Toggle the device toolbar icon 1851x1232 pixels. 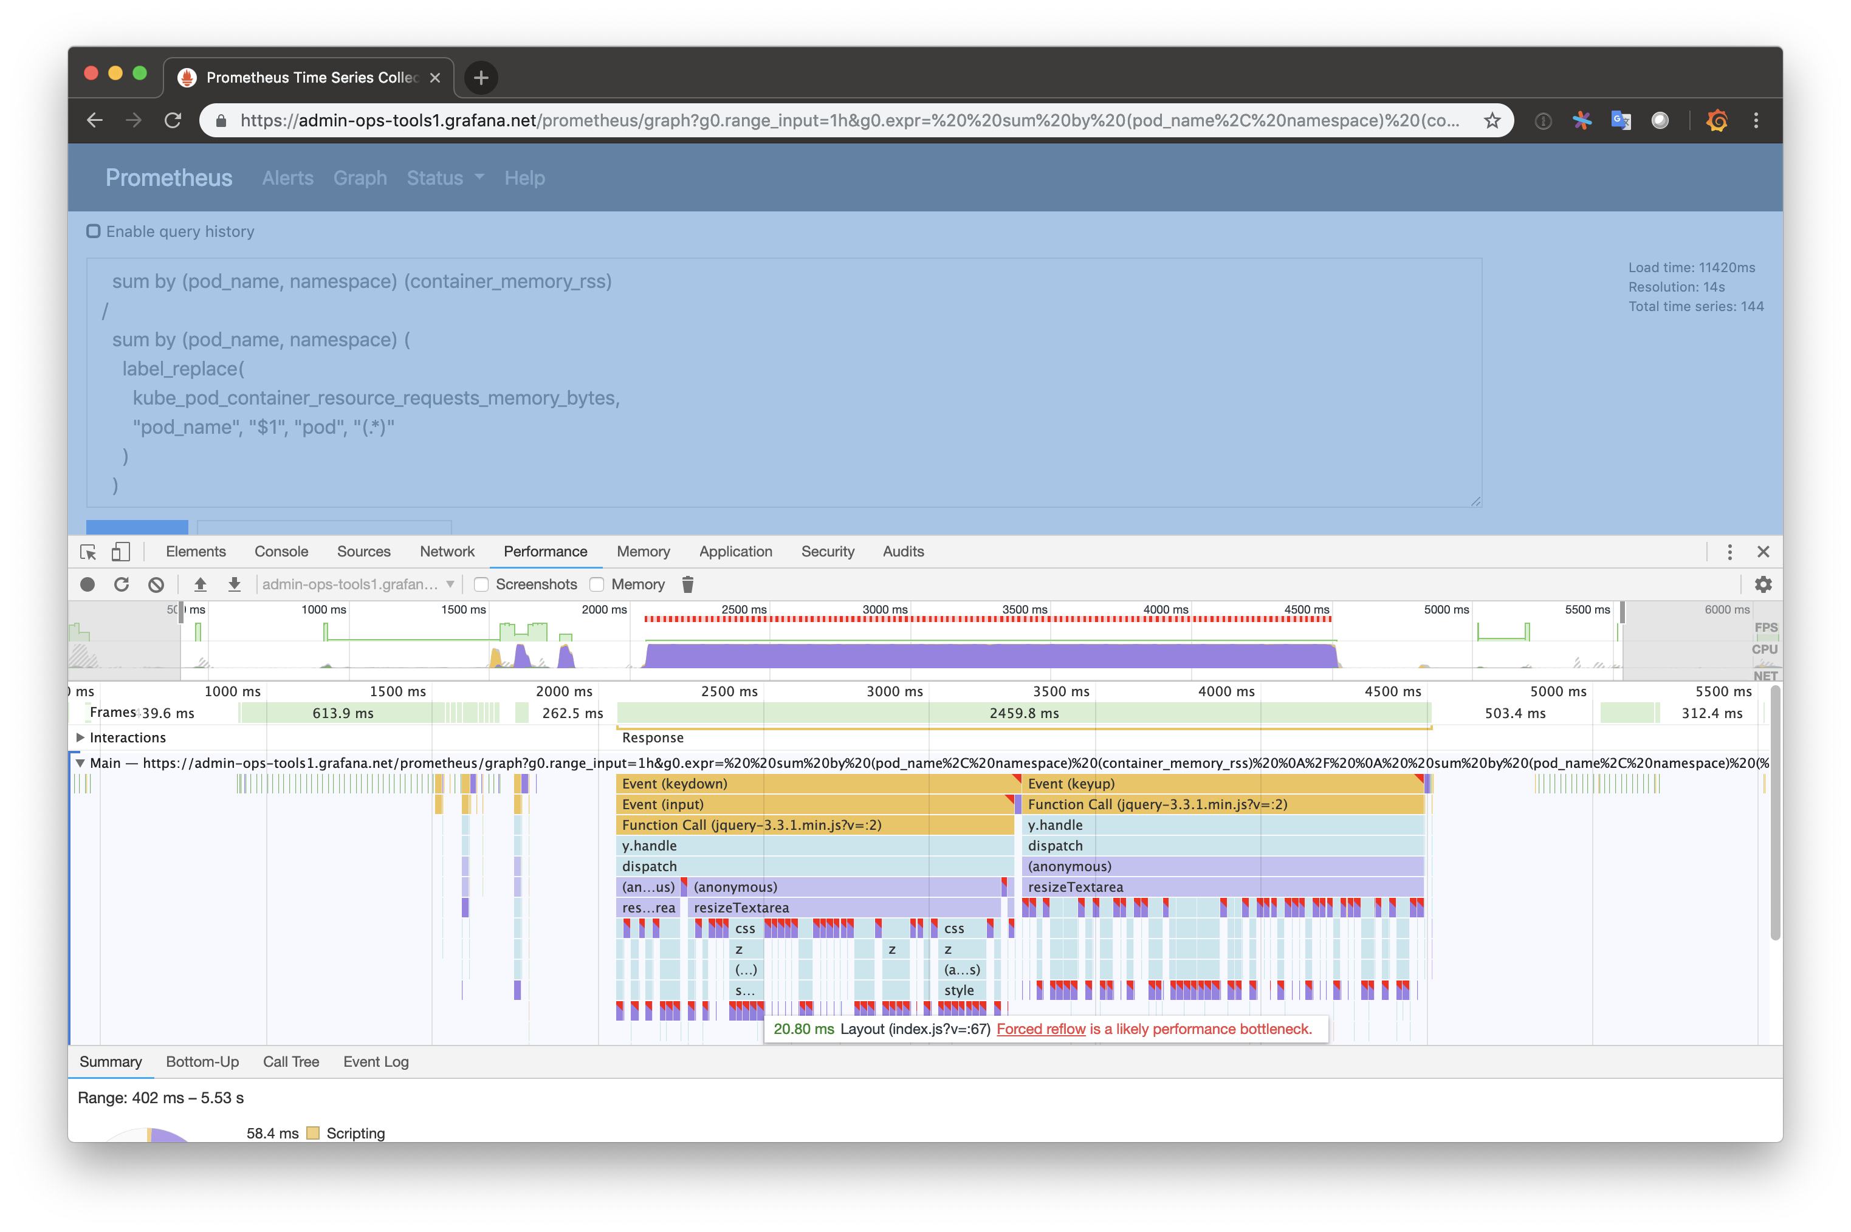[x=120, y=552]
